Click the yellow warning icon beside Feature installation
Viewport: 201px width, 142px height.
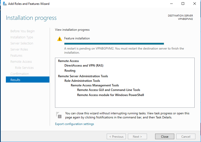[x=59, y=39]
